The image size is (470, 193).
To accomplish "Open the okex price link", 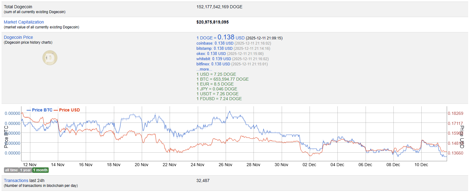I will pos(201,53).
